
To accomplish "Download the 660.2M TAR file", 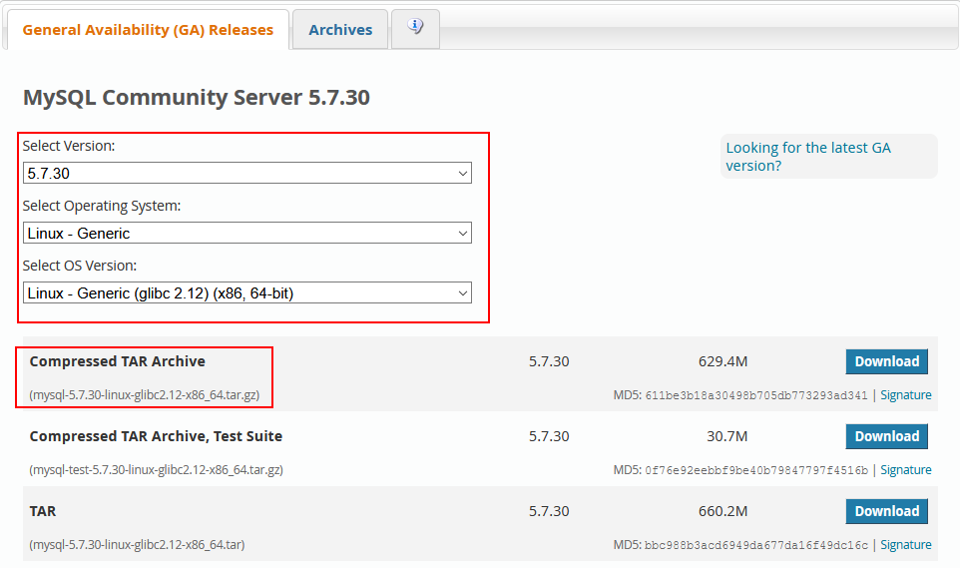I will 886,511.
